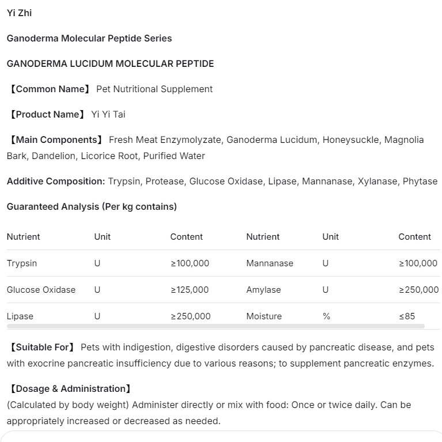Select the "GANODERMA LUCIDUM MOLECULAR PEPTIDE" title
Viewport: 442px width, 442px height.
[x=110, y=63]
